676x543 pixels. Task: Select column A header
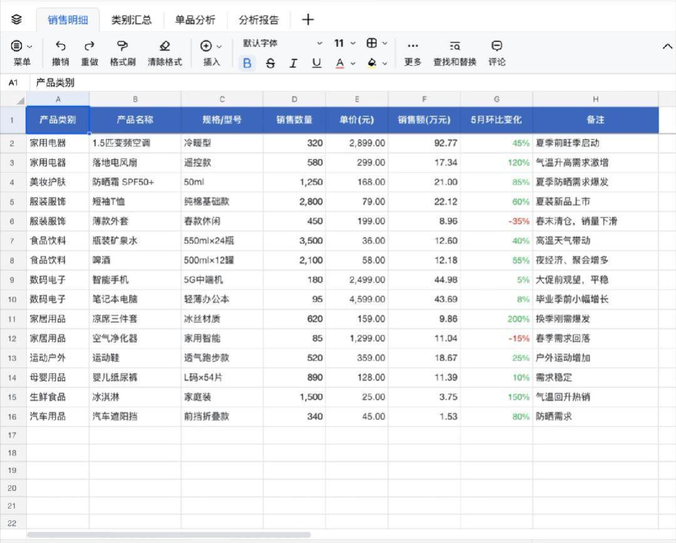(58, 99)
